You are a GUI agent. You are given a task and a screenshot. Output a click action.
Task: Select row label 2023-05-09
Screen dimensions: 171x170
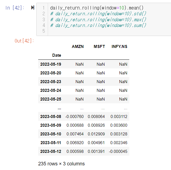coord(51,125)
